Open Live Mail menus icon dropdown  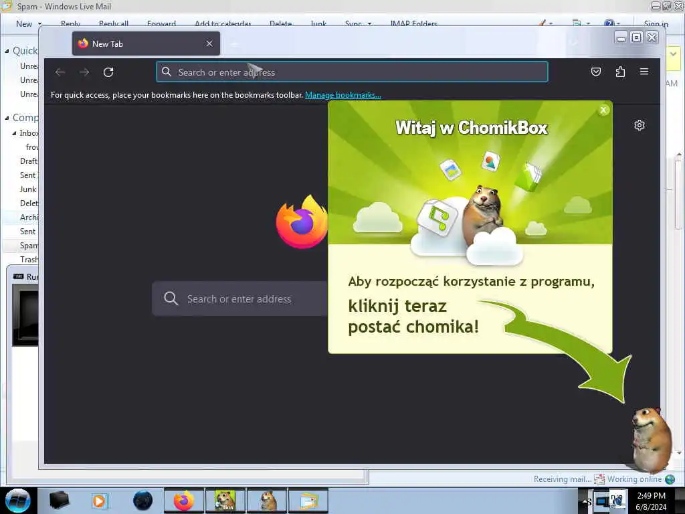point(581,23)
